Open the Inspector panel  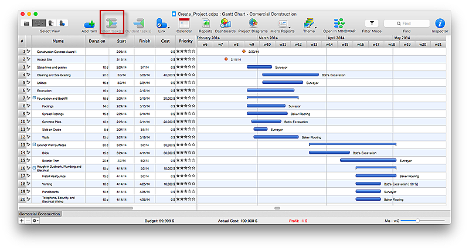pyautogui.click(x=440, y=23)
